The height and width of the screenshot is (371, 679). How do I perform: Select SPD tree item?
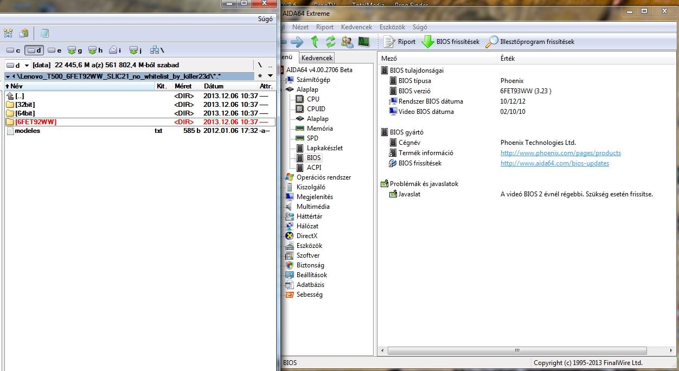(312, 138)
